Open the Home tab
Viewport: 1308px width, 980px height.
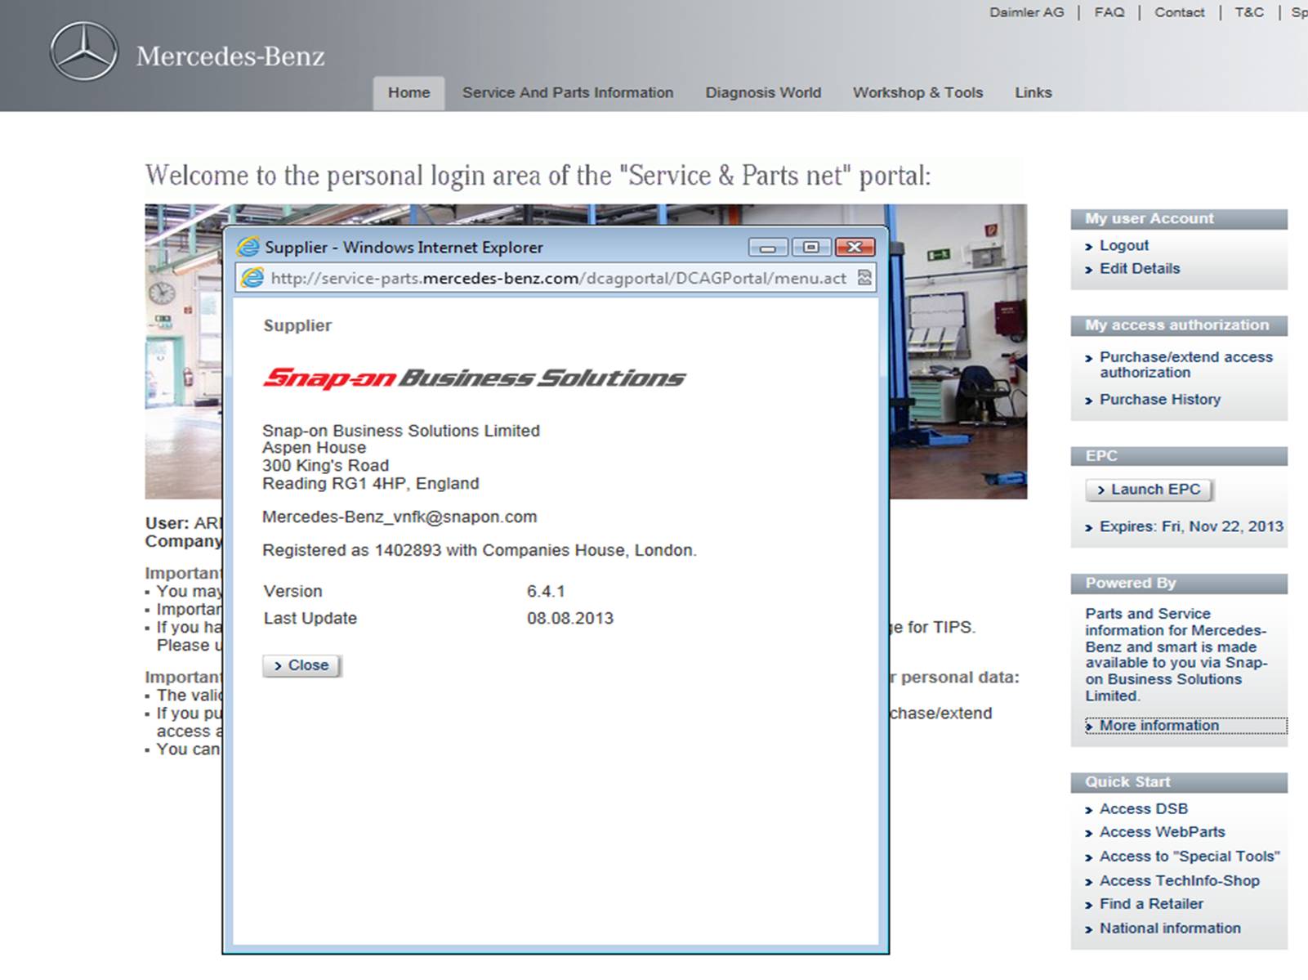click(409, 92)
